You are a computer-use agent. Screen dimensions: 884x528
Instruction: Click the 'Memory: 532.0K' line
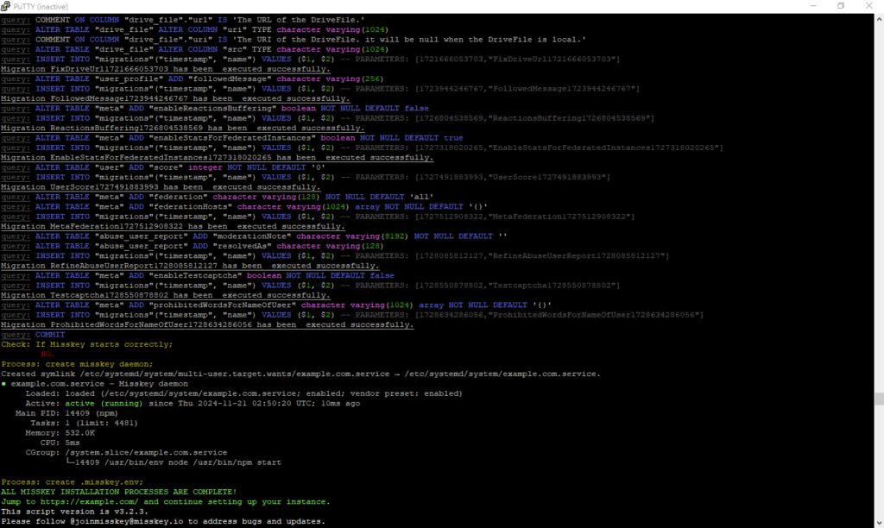click(x=60, y=433)
